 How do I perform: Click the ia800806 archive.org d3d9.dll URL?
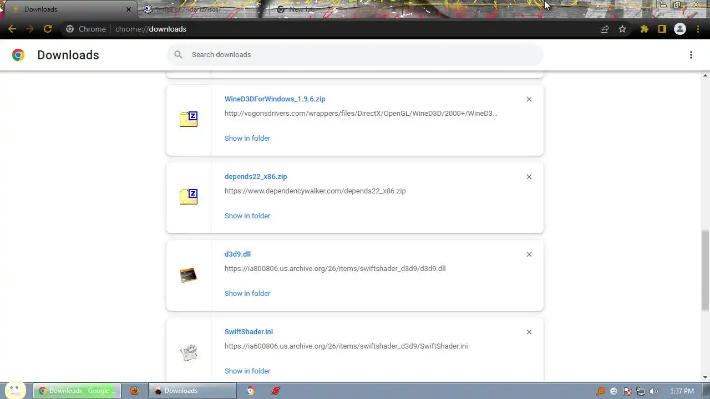click(335, 269)
